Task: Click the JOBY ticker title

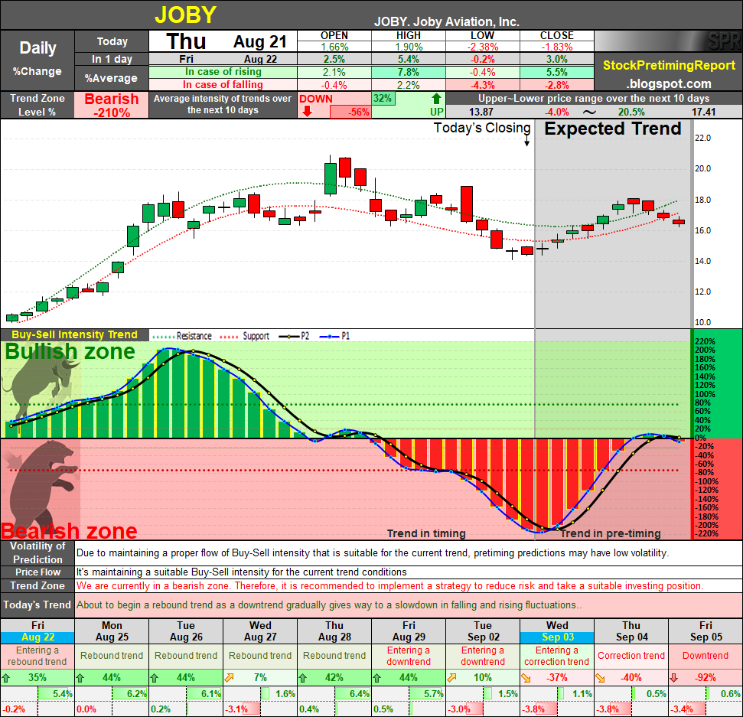Action: point(186,15)
